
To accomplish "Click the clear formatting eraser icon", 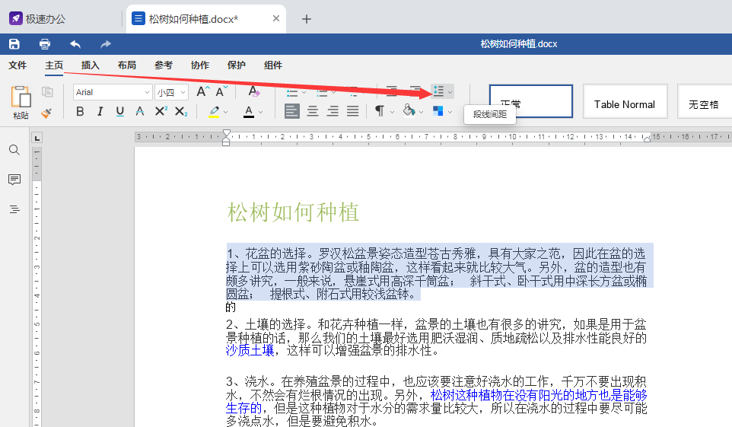I will tap(254, 92).
